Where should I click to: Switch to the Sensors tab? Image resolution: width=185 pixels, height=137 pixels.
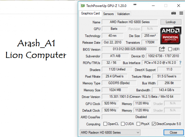pyautogui.click(x=108, y=14)
